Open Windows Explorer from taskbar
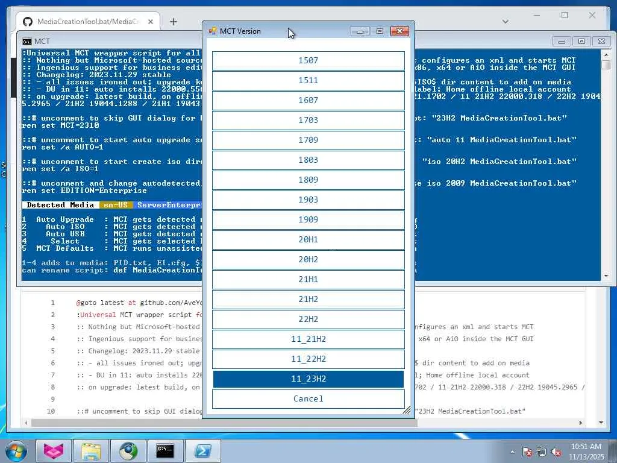 (91, 451)
